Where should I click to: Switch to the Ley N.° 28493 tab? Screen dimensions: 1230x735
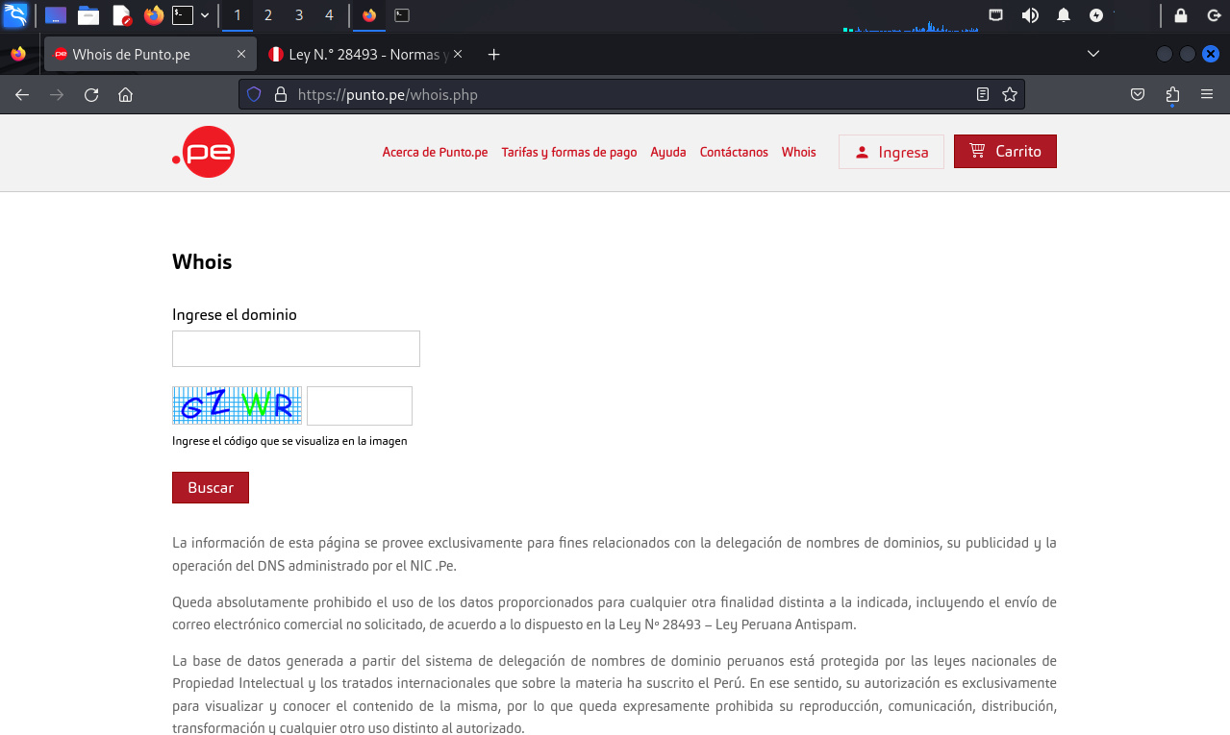coord(359,55)
